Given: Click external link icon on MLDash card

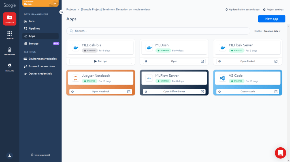Looking at the screenshot, I should (x=202, y=61).
